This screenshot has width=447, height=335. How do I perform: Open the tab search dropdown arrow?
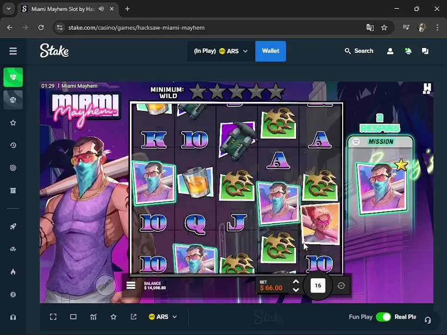point(9,9)
